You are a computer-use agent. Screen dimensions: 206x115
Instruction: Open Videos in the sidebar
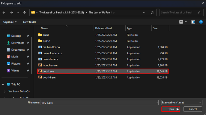(x=15, y=71)
